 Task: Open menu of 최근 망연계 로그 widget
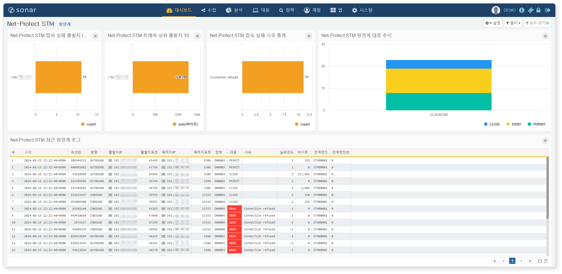click(x=545, y=140)
